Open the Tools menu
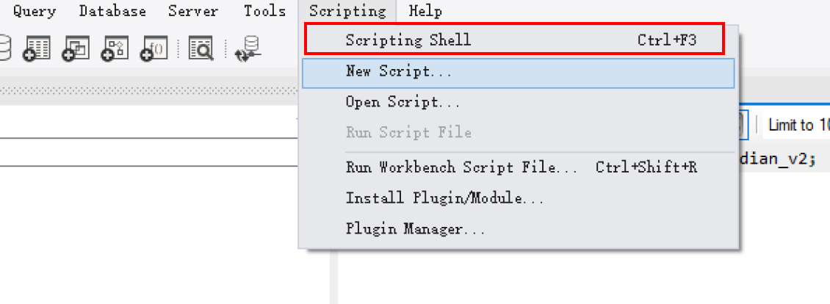 (x=264, y=11)
